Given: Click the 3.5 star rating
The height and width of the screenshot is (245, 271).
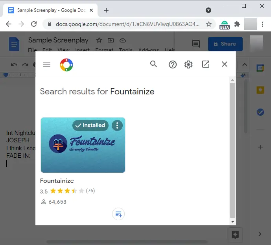Looking at the screenshot, I should (x=67, y=191).
